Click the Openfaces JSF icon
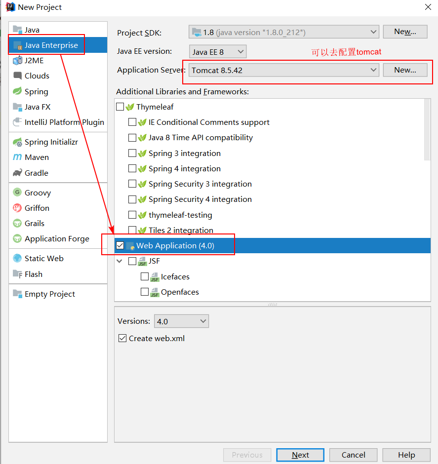 pos(155,292)
